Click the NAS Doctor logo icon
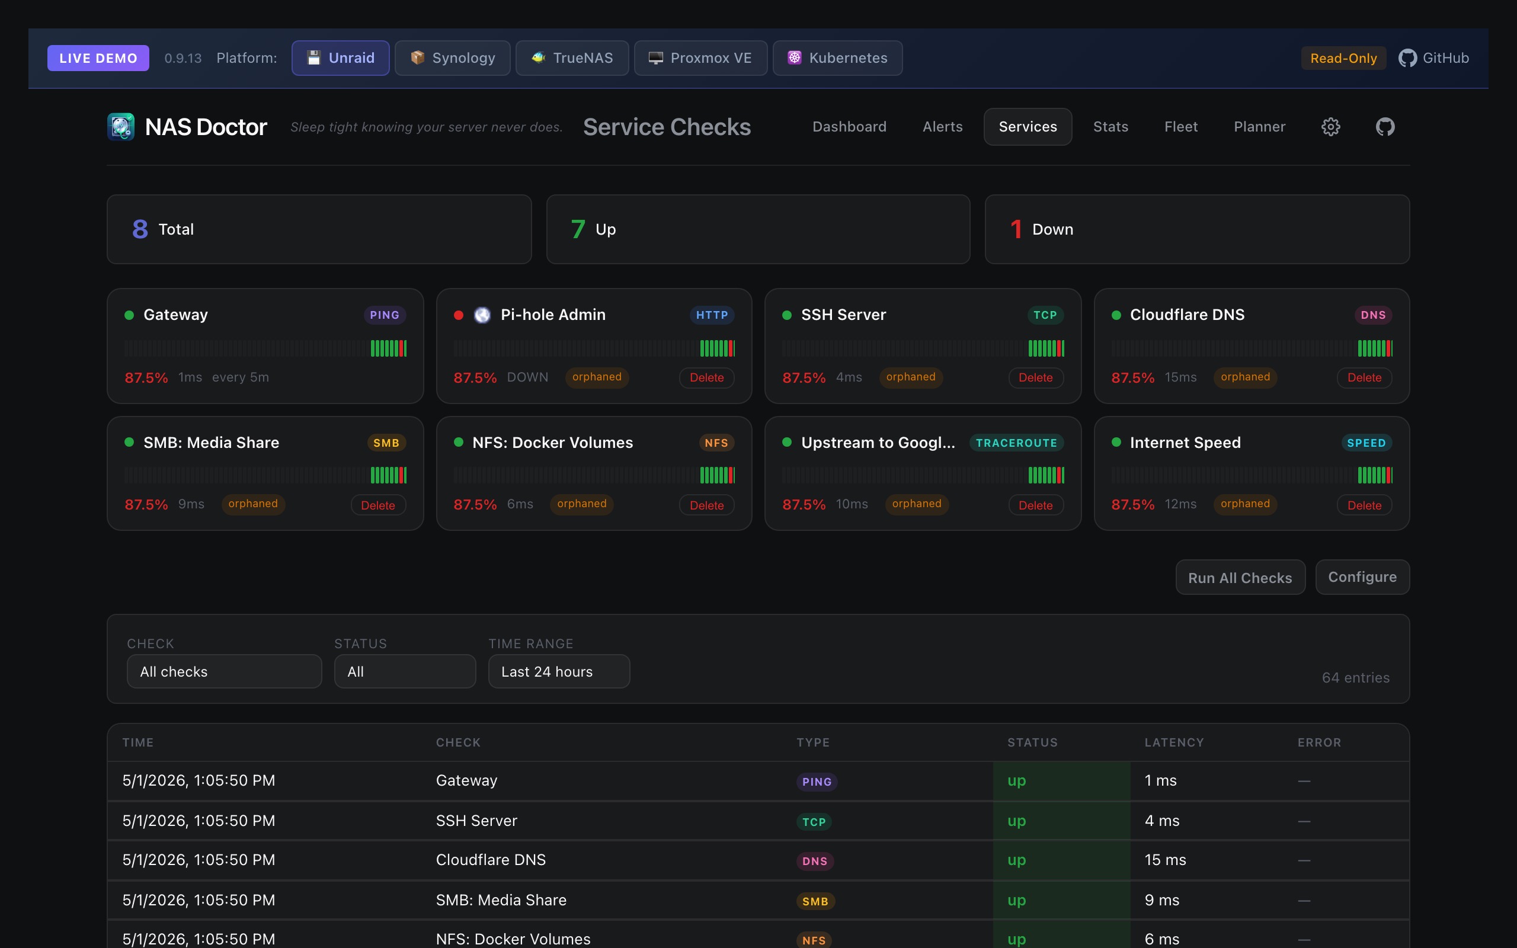This screenshot has width=1517, height=948. [121, 127]
